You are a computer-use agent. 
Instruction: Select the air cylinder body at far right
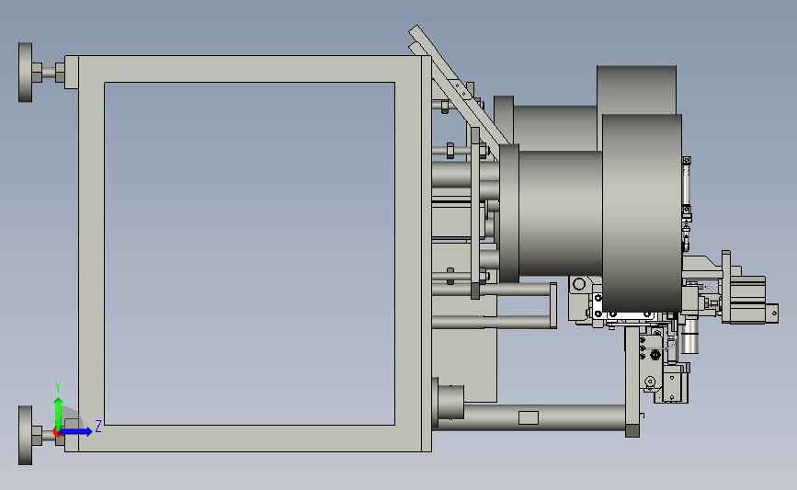click(x=747, y=300)
